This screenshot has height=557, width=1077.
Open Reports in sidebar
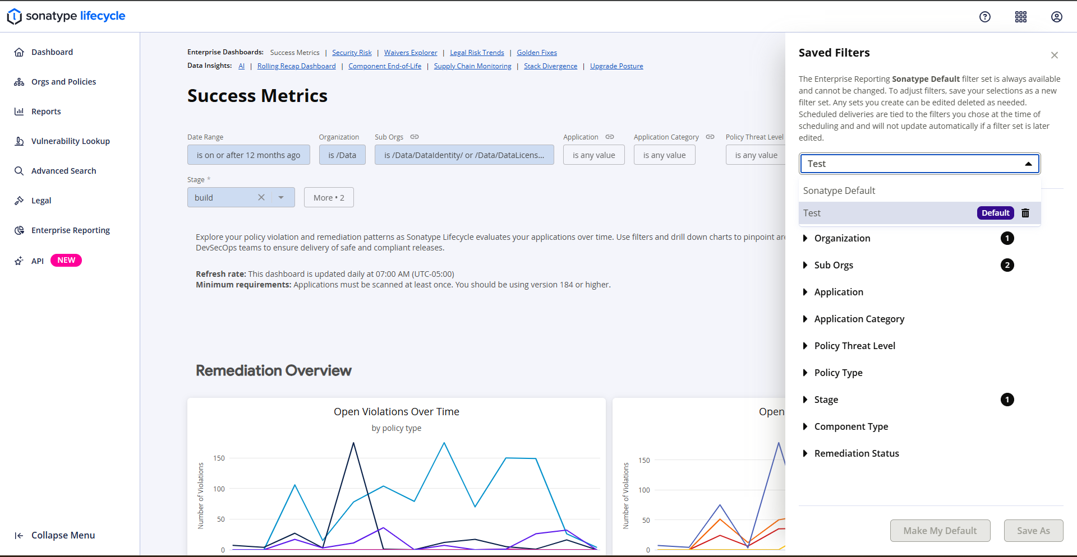[46, 112]
